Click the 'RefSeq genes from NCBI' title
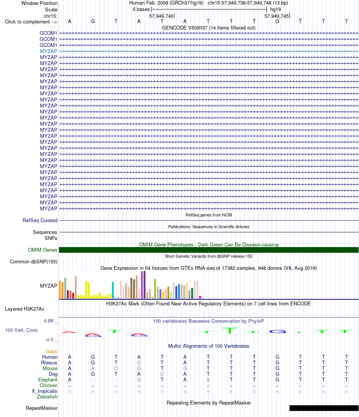Image resolution: width=359 pixels, height=417 pixels. 209,215
